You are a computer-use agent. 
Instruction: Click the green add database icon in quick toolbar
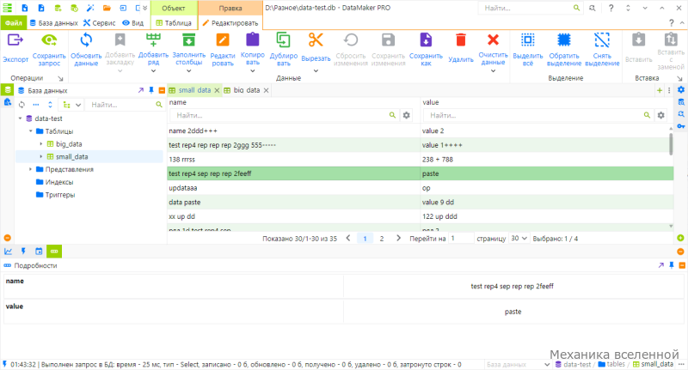58,8
